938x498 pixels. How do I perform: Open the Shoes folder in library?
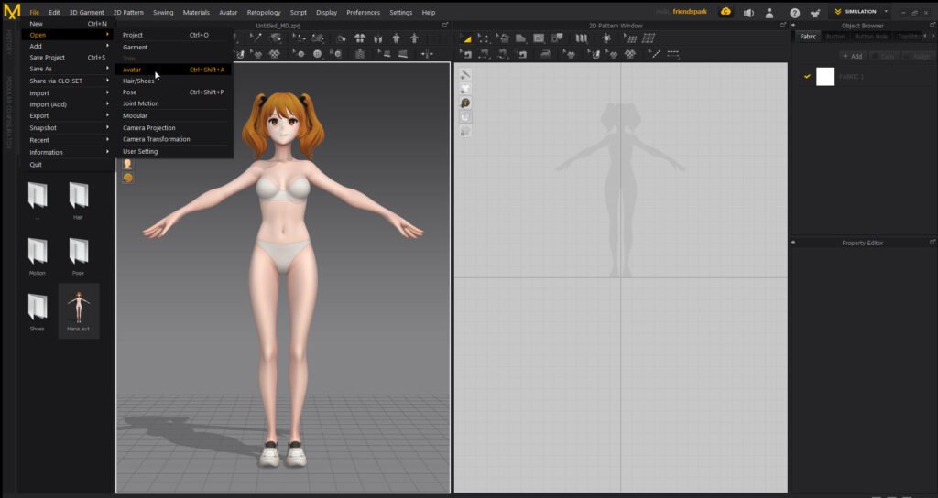38,307
